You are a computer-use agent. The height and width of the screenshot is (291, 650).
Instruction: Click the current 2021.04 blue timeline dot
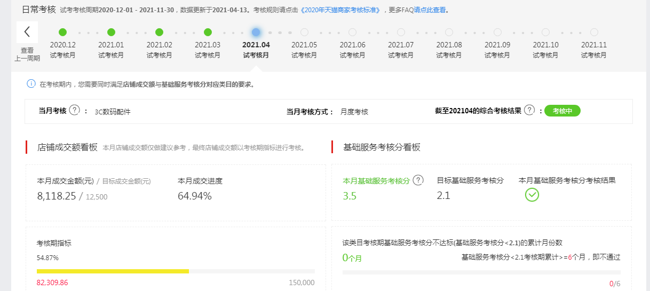point(256,32)
